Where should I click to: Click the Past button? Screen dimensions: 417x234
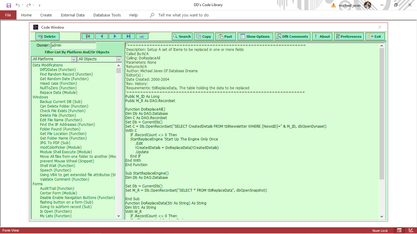coord(226,37)
